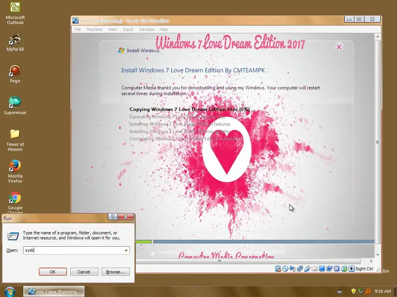Click the VM scroll right arrow
The image size is (397, 297).
[x=371, y=261]
